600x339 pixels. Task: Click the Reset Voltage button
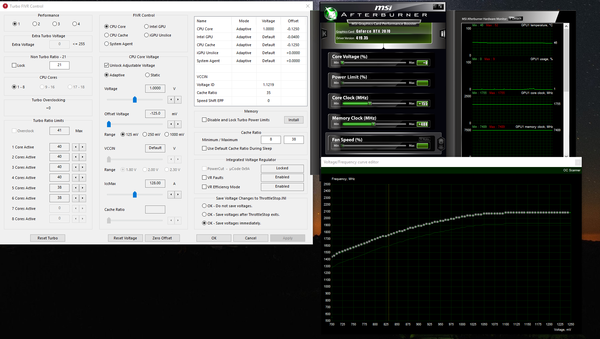(x=125, y=238)
